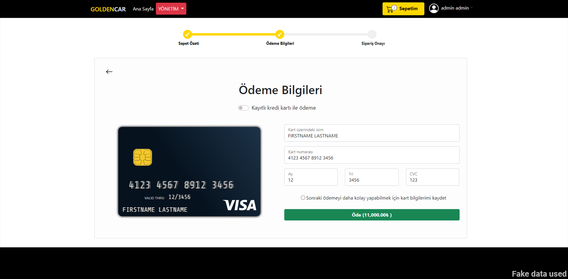Click the Sepet Özeti step checkmark

(x=187, y=34)
